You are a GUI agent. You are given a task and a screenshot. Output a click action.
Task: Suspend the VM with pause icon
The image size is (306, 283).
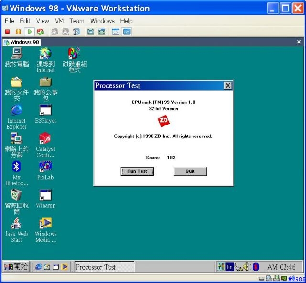click(18, 32)
